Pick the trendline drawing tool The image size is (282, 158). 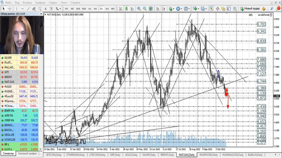coord(28,9)
